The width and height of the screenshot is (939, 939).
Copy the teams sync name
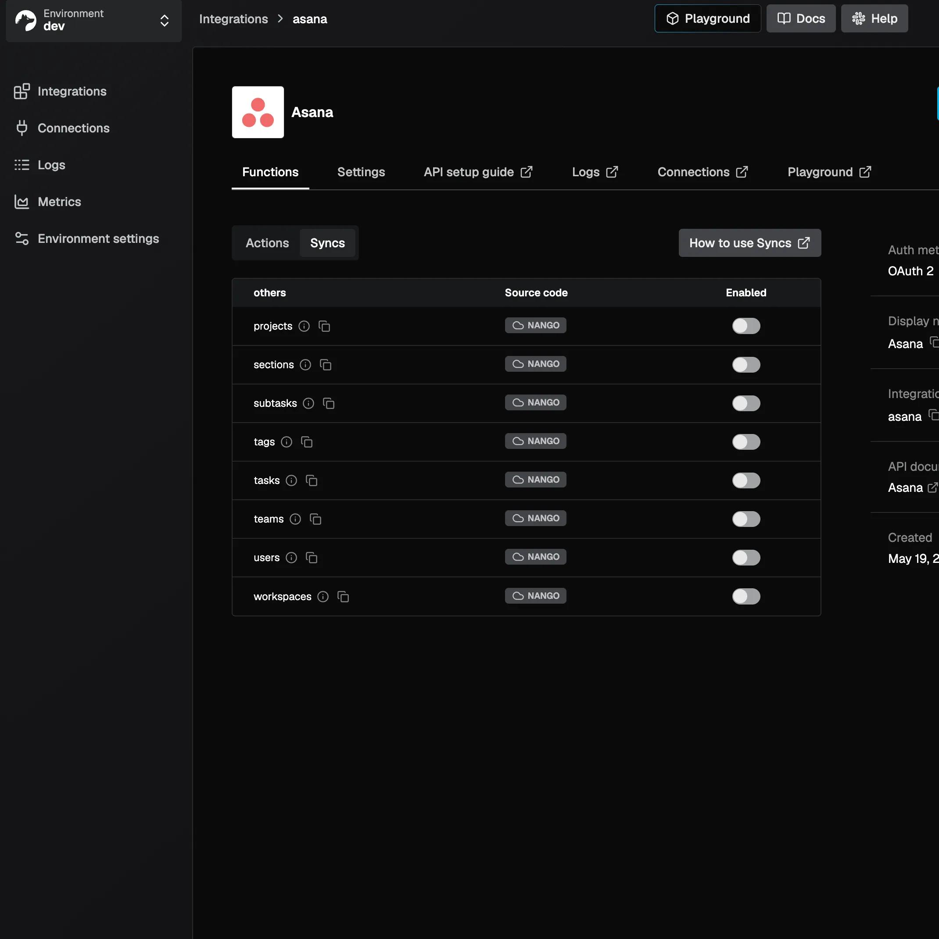click(x=315, y=519)
